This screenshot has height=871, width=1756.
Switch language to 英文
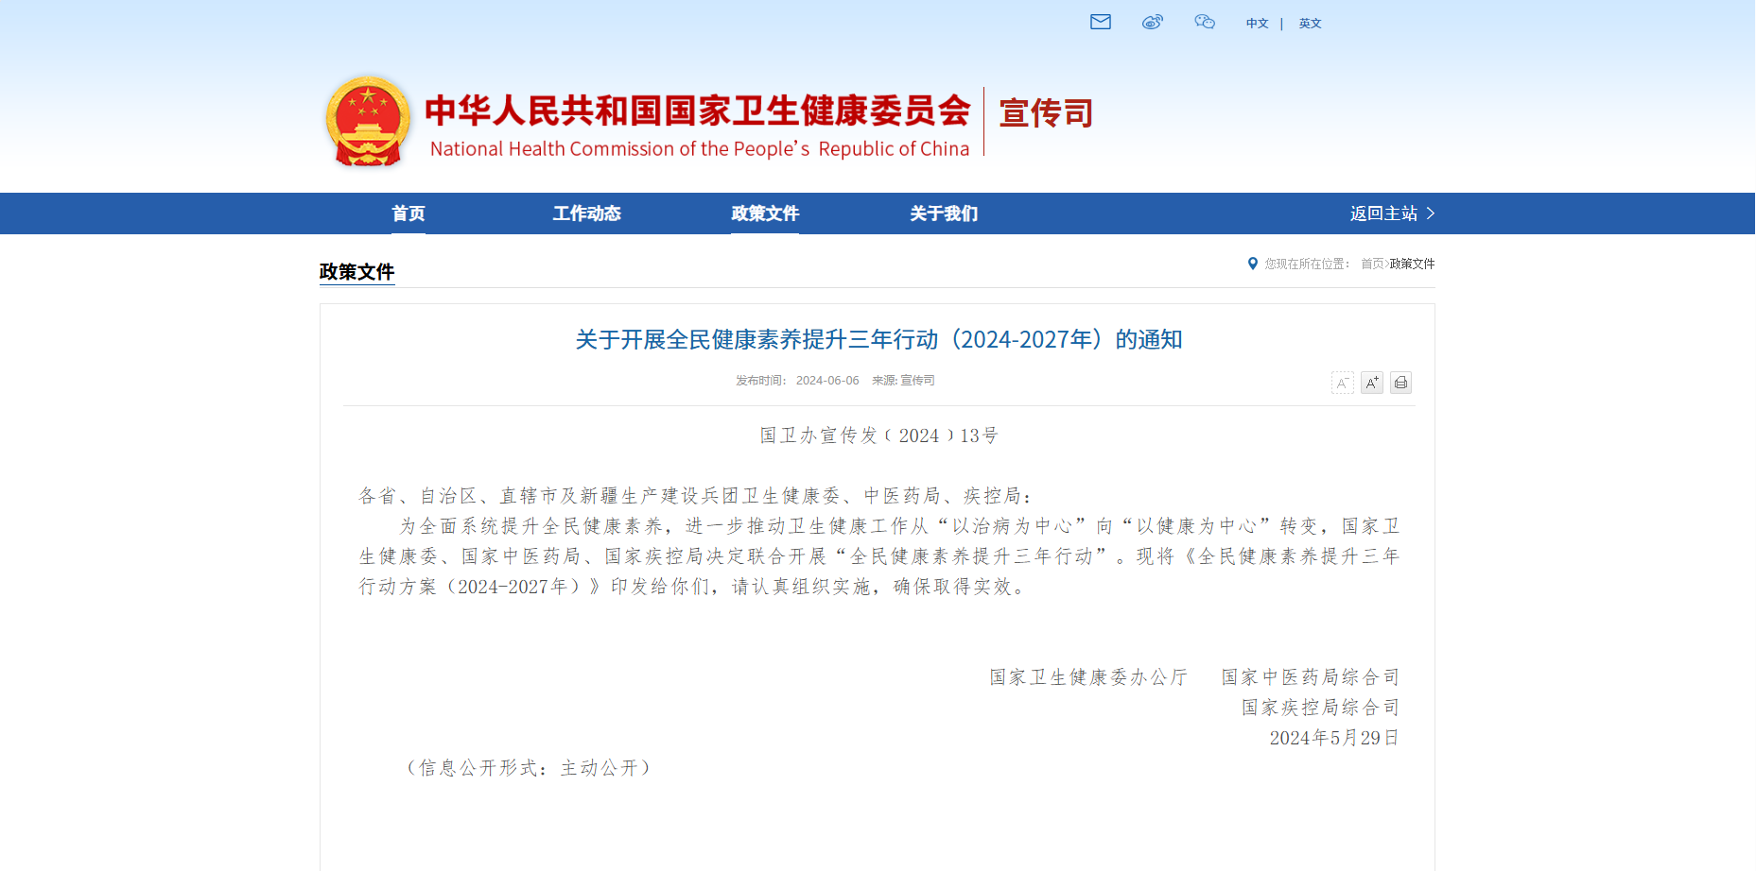pyautogui.click(x=1310, y=24)
